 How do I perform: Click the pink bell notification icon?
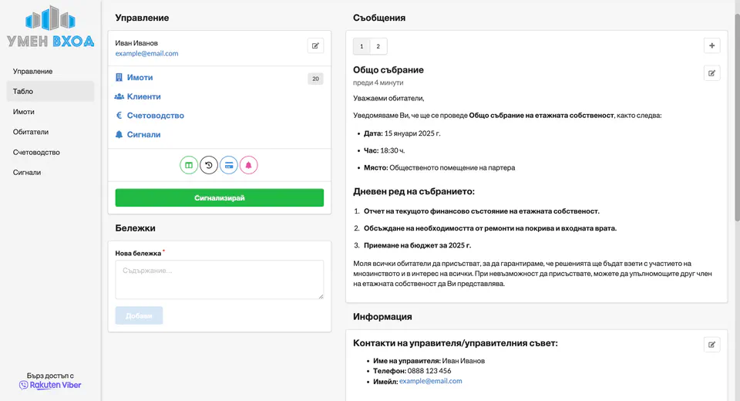248,165
